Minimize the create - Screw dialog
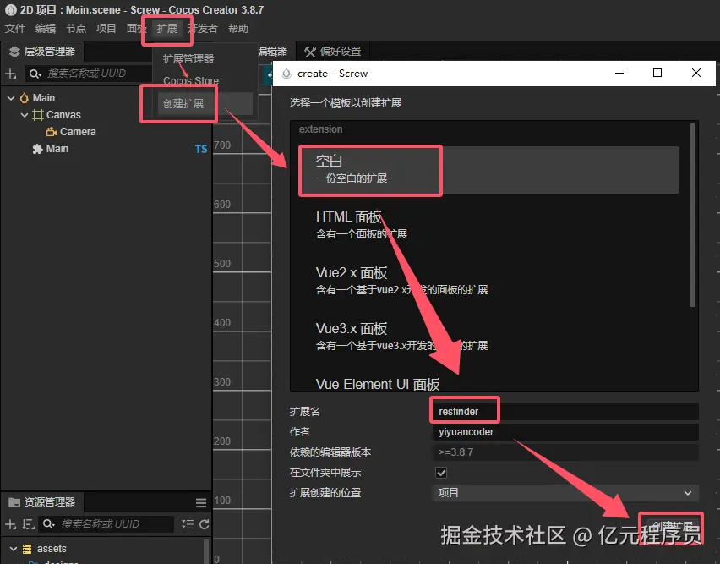Viewport: 720px width, 564px height. (x=619, y=73)
